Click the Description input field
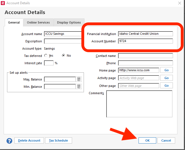 [x=63, y=41]
